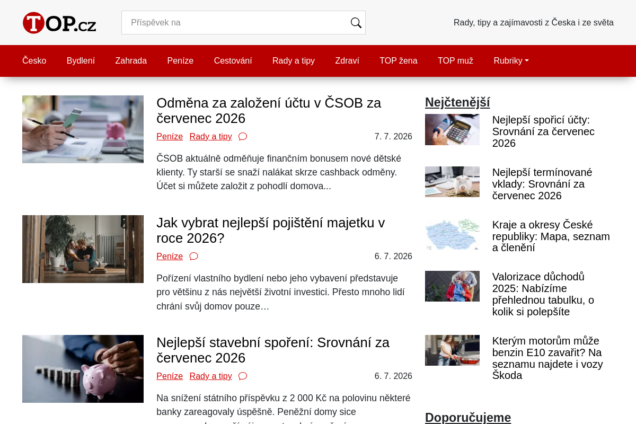Open article Nejlepší stavební spoření headline

(273, 350)
